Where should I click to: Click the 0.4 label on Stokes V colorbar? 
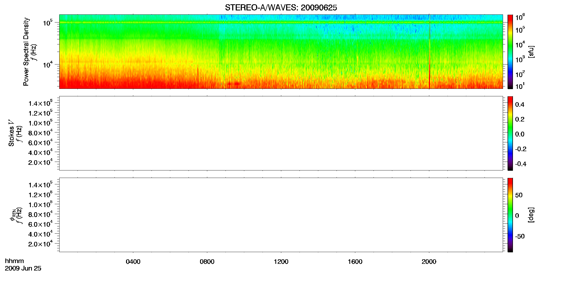(x=520, y=105)
